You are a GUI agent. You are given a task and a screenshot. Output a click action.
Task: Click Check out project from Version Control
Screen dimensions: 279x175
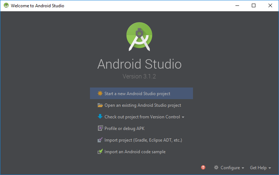click(141, 117)
